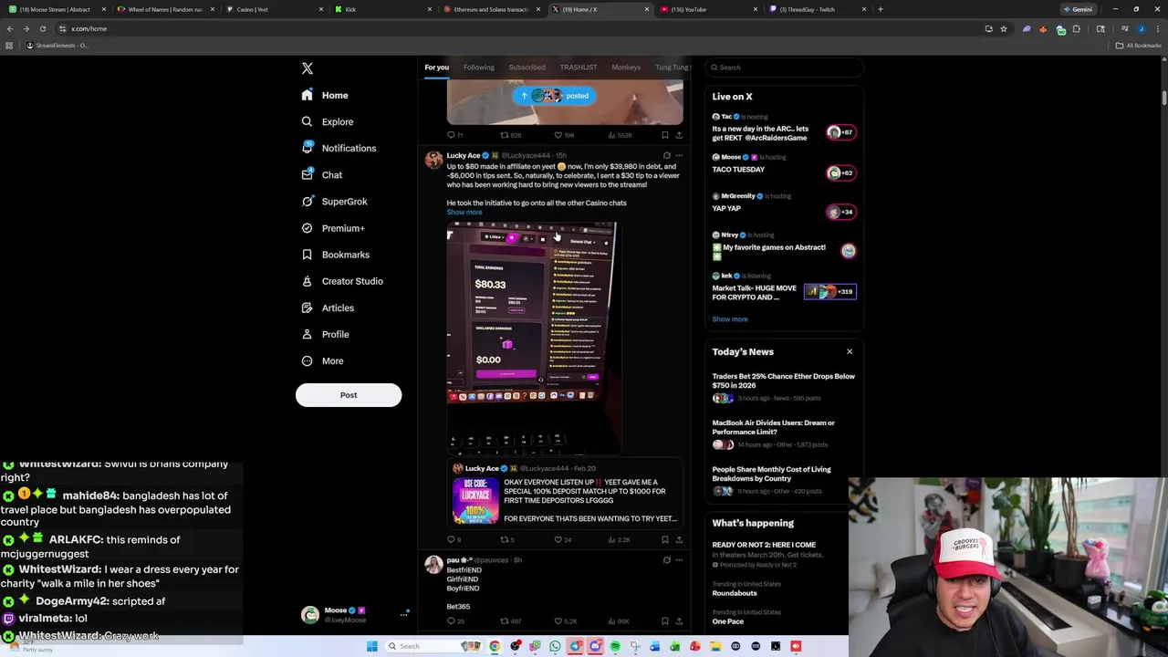The height and width of the screenshot is (657, 1168).
Task: Share the Lucky Ace post with 2.2K views
Action: [679, 539]
